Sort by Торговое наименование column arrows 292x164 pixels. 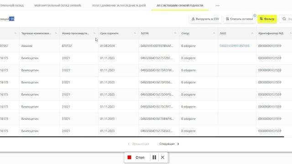pos(56,33)
